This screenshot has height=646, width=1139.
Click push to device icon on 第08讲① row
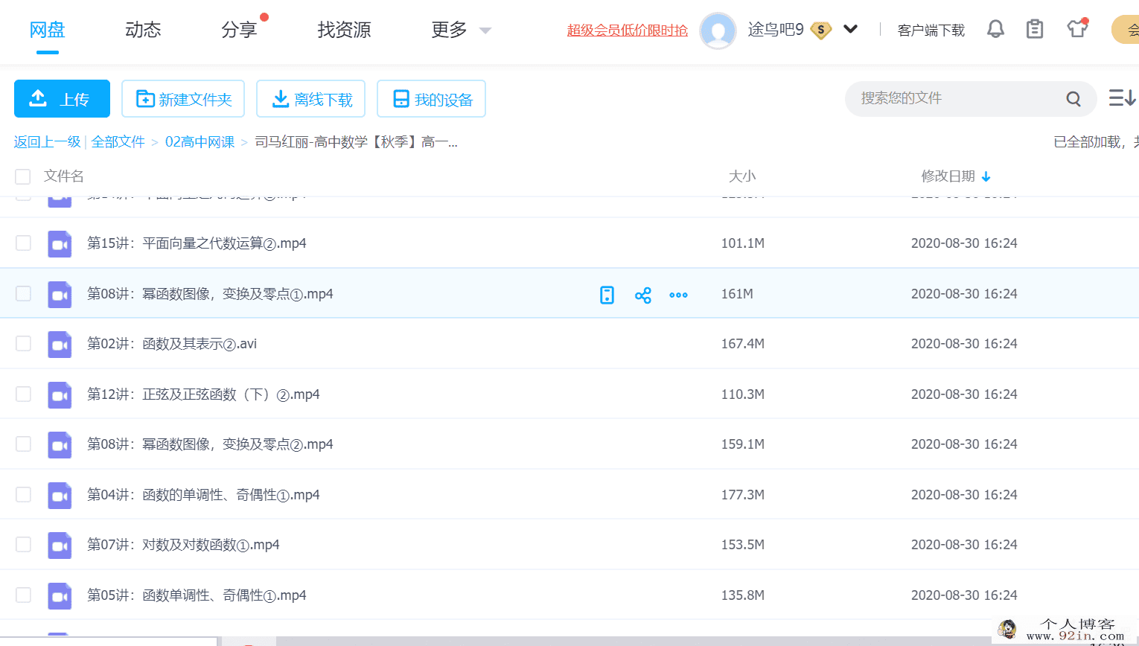point(607,295)
